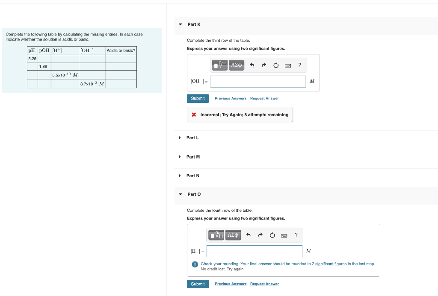
Task: Click the [OH-] answer input field
Action: (258, 81)
